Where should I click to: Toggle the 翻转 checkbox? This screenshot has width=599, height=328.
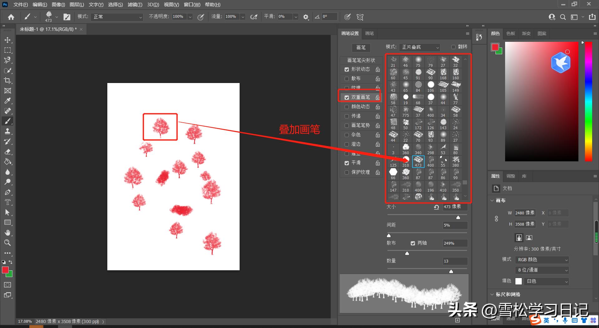[454, 47]
